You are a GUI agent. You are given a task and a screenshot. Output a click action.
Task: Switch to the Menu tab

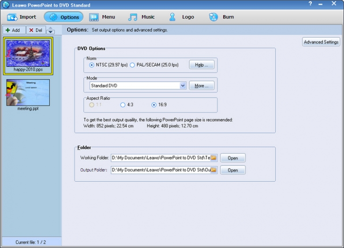(102, 17)
